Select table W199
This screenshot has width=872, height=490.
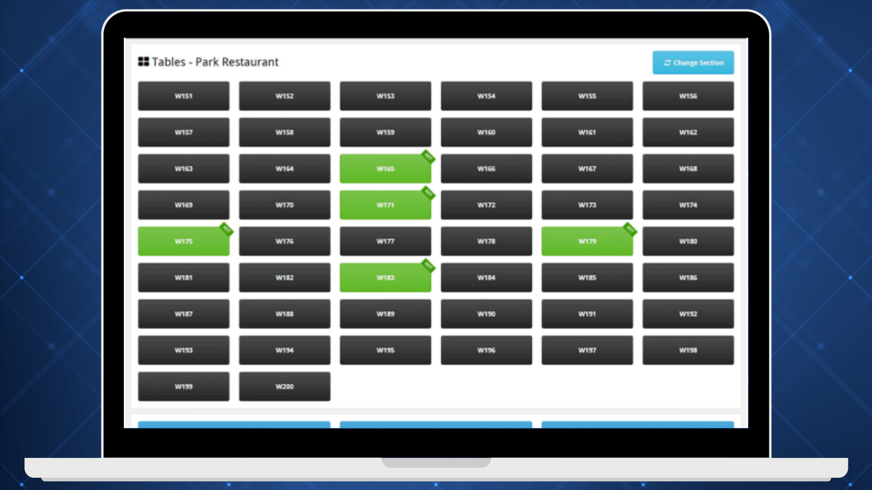(x=183, y=387)
